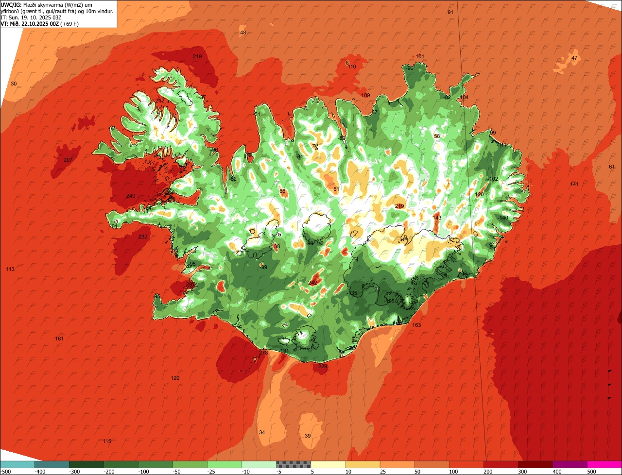Viewport: 622px width, 475px height.
Task: Click the map value 240
Action: (131, 196)
